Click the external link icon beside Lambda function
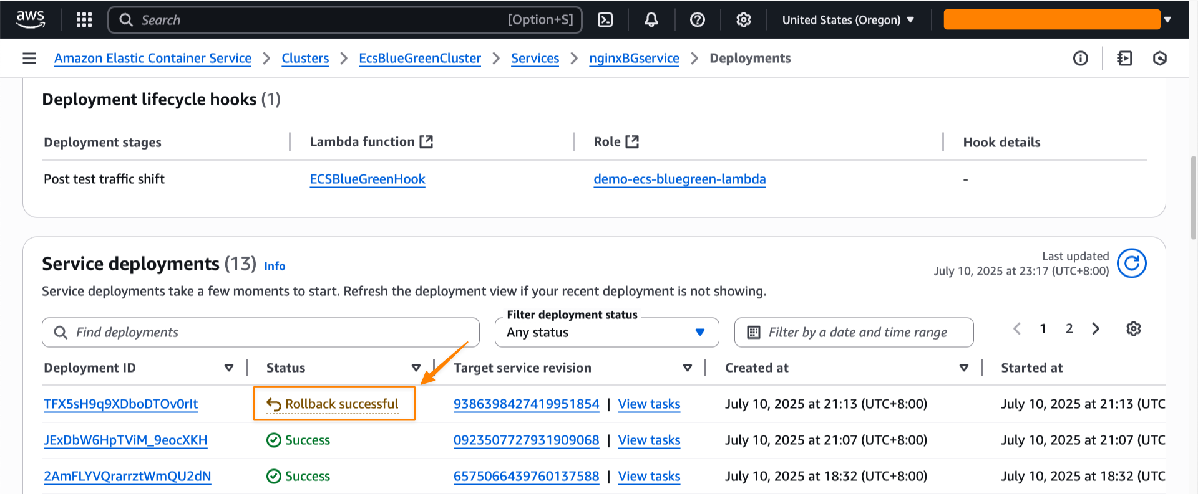 tap(426, 141)
